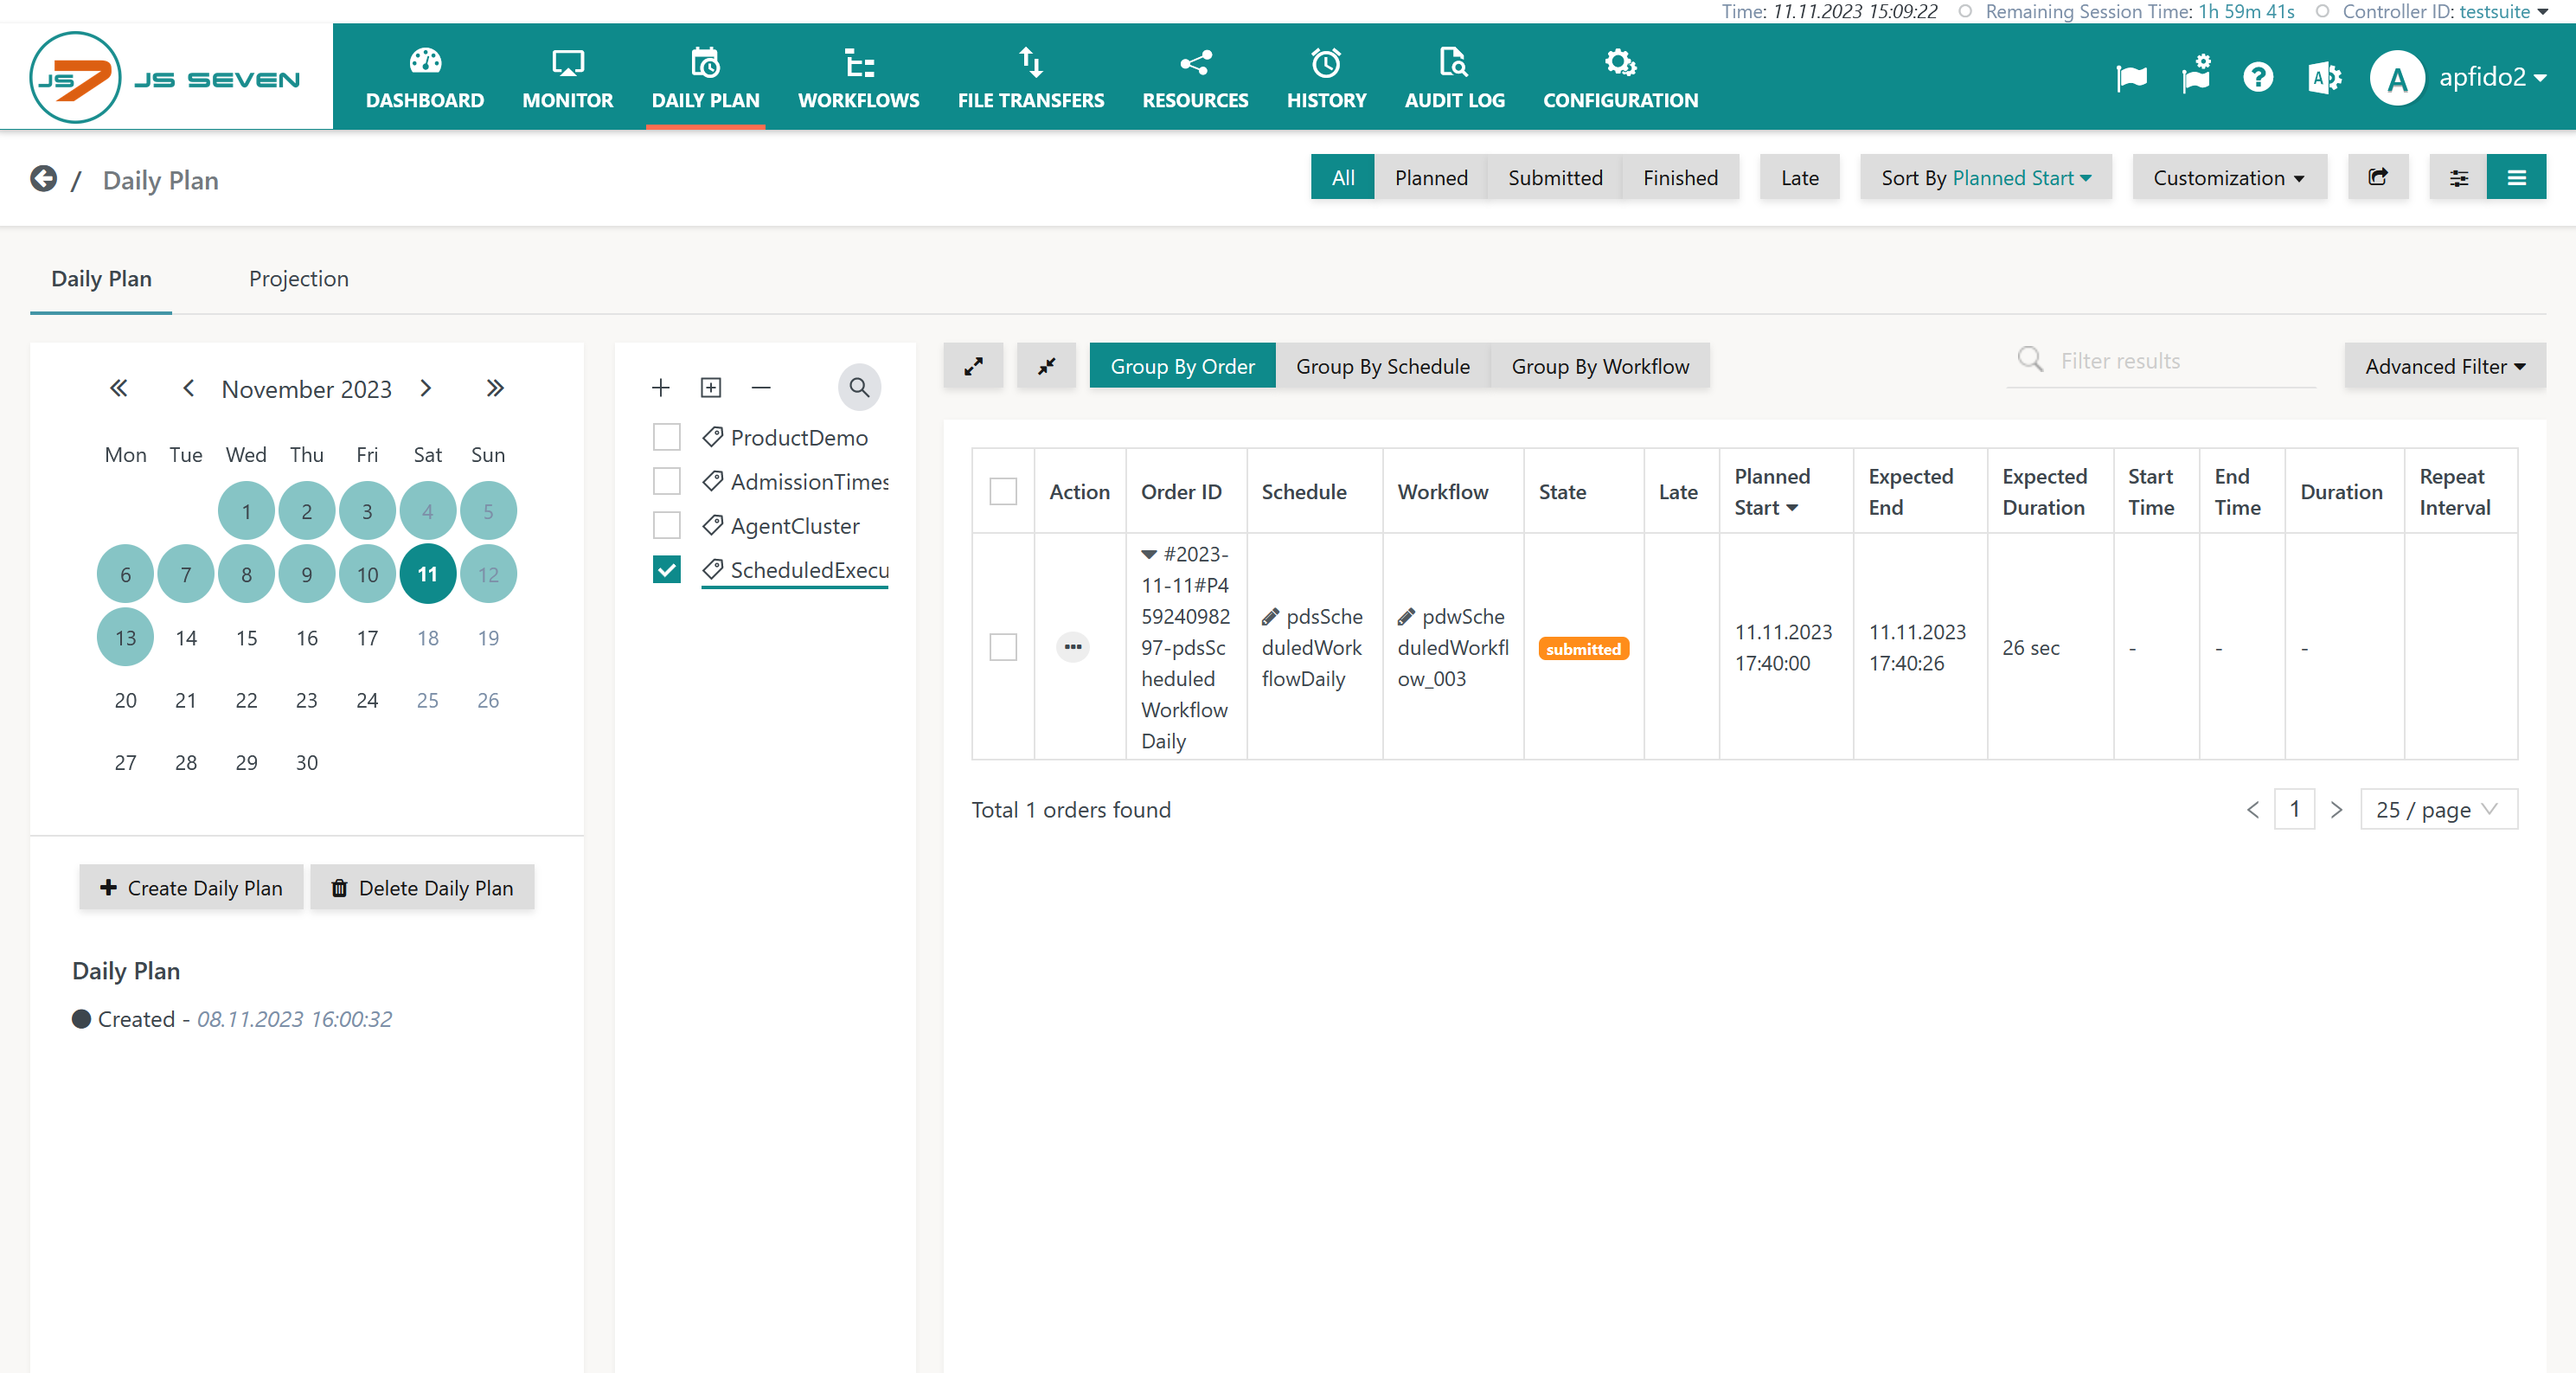Open the pdsScheduledWorkflowDaily schedule link
The width and height of the screenshot is (2576, 1373).
[1312, 647]
